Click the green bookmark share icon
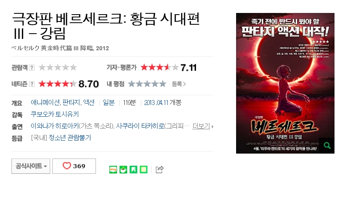The image size is (343, 201). [134, 169]
